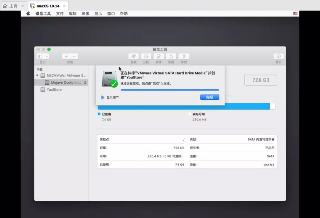Open the 帮助 menu
The width and height of the screenshot is (320, 218).
124,13
